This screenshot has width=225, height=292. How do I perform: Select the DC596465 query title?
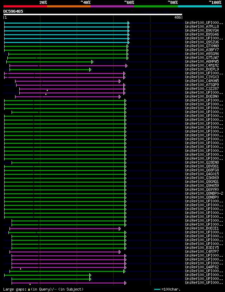[x=13, y=11]
